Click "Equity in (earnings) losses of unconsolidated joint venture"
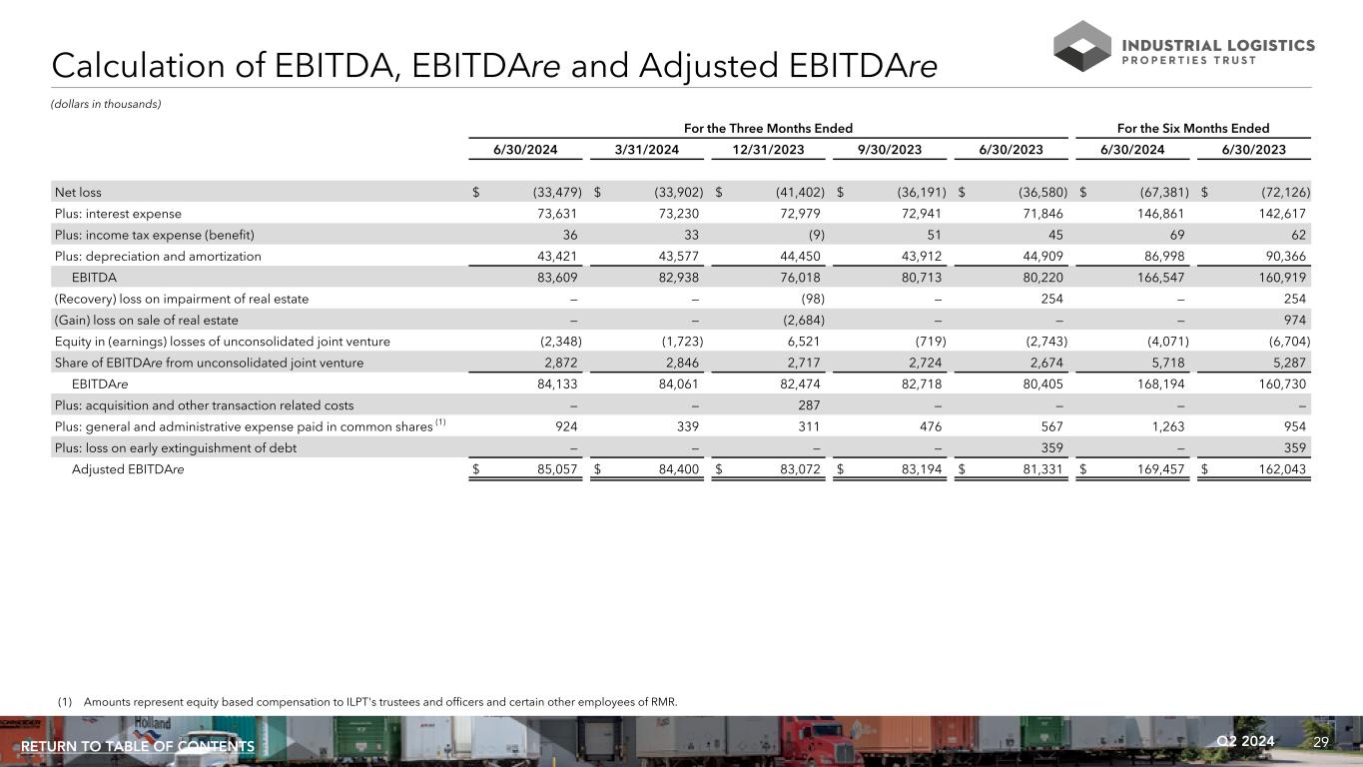 coord(223,342)
